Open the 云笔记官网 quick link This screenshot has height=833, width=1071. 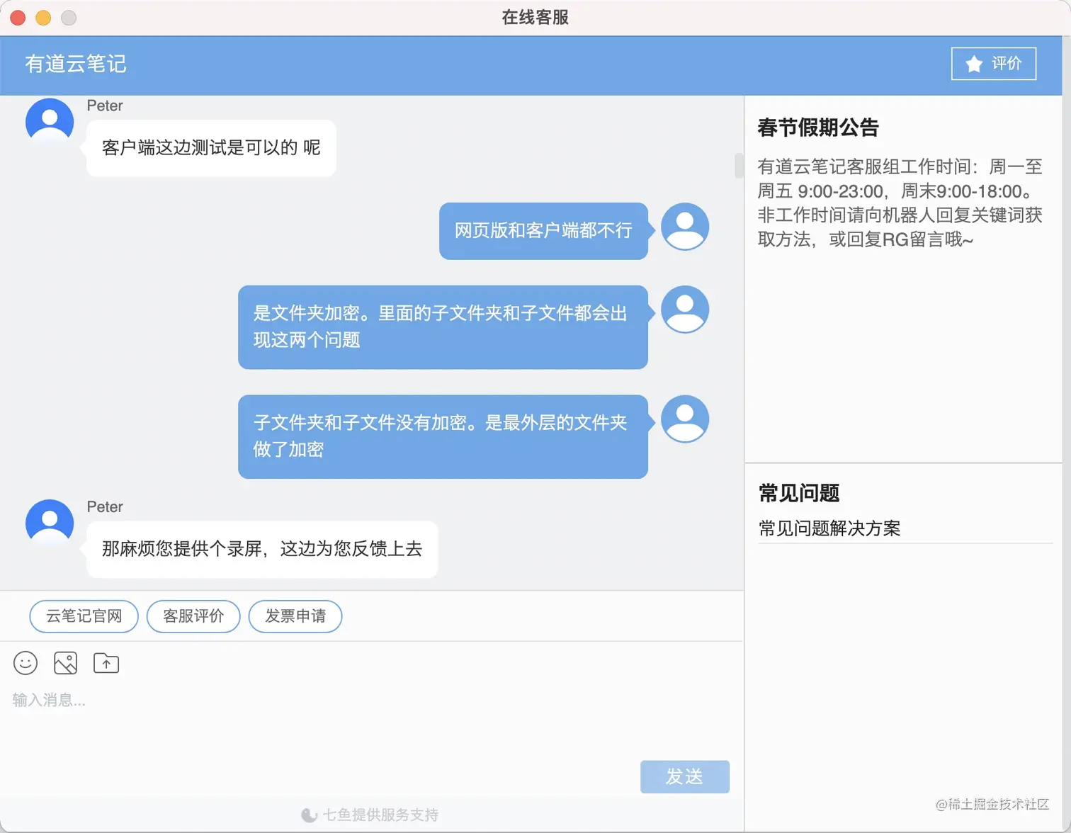(x=84, y=616)
